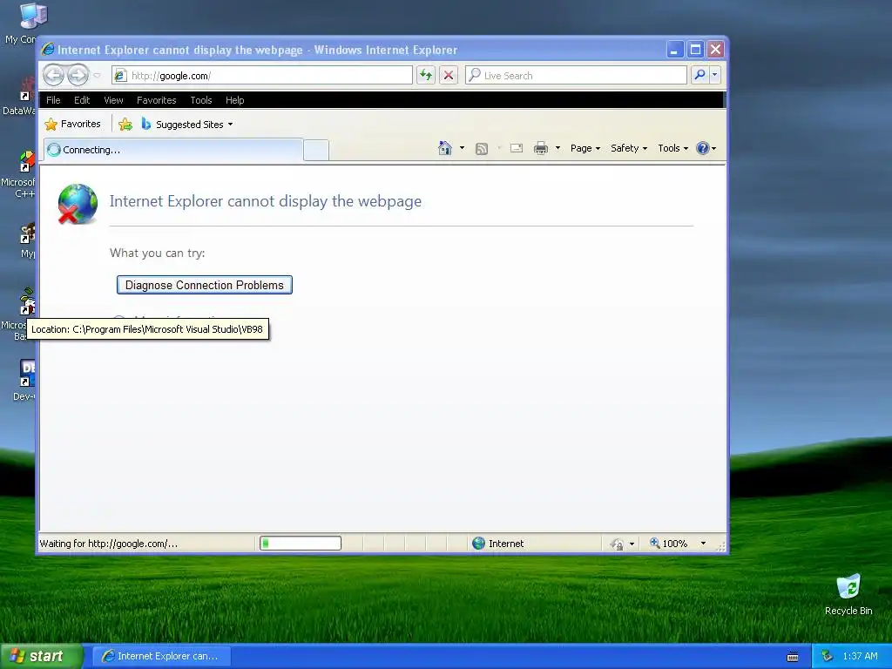The height and width of the screenshot is (669, 892).
Task: Open the File menu
Action: tap(53, 100)
